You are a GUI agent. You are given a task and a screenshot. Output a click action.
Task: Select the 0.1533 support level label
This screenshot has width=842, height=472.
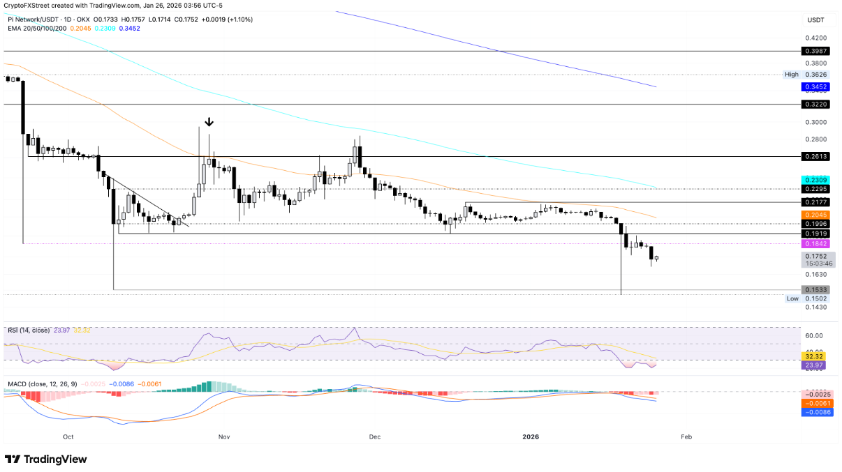click(x=814, y=289)
